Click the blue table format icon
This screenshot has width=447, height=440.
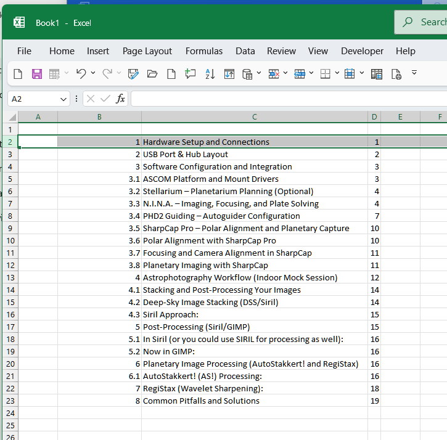point(350,73)
